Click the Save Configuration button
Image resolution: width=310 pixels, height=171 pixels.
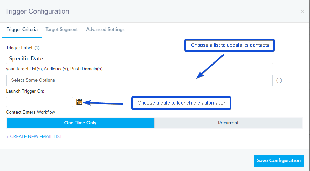(x=279, y=161)
